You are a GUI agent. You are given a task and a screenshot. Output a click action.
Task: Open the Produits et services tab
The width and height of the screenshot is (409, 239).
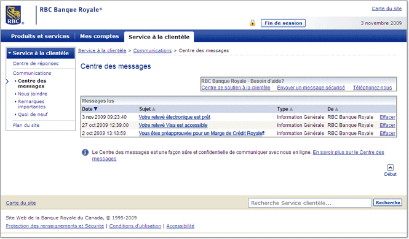point(40,36)
